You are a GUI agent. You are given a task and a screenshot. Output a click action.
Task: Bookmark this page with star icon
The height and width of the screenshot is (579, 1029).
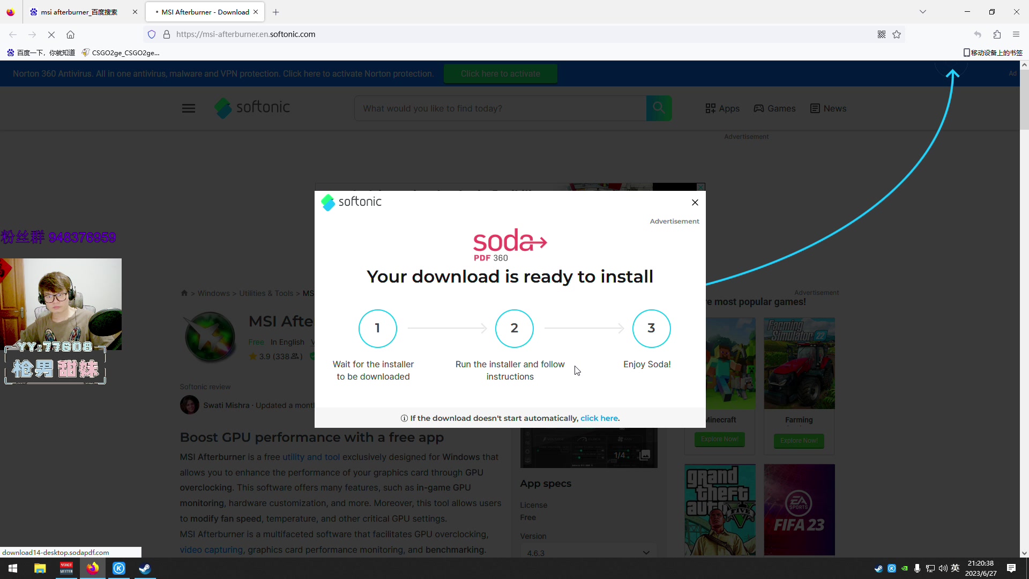click(x=897, y=34)
